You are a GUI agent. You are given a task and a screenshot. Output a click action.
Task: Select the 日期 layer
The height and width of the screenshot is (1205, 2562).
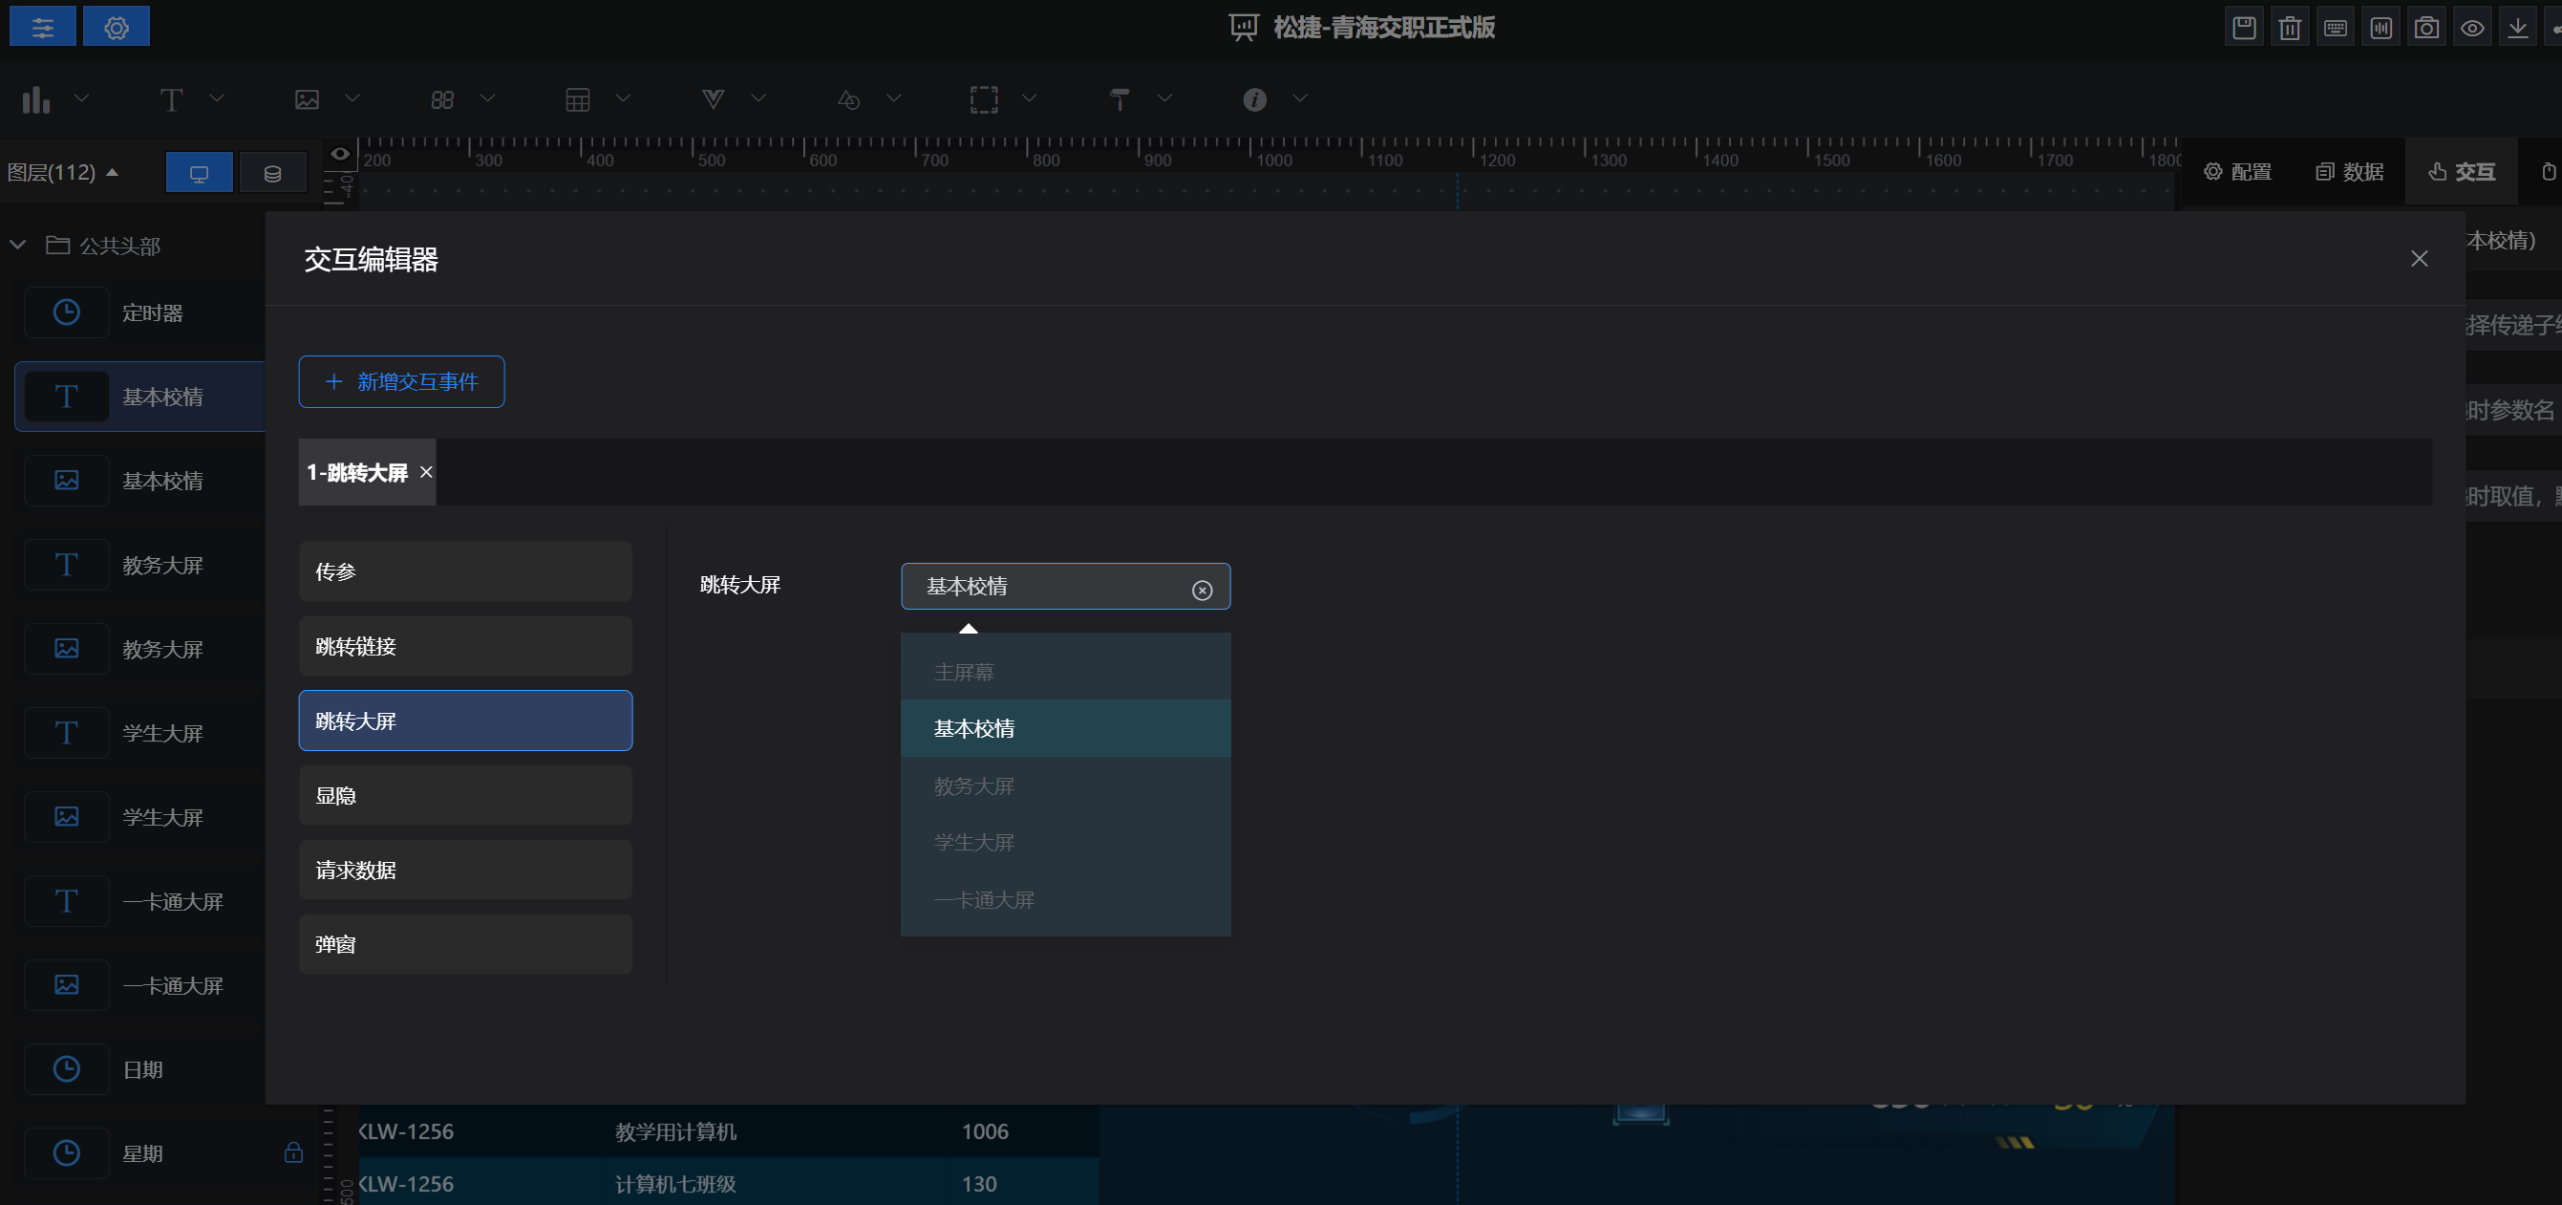point(139,1069)
